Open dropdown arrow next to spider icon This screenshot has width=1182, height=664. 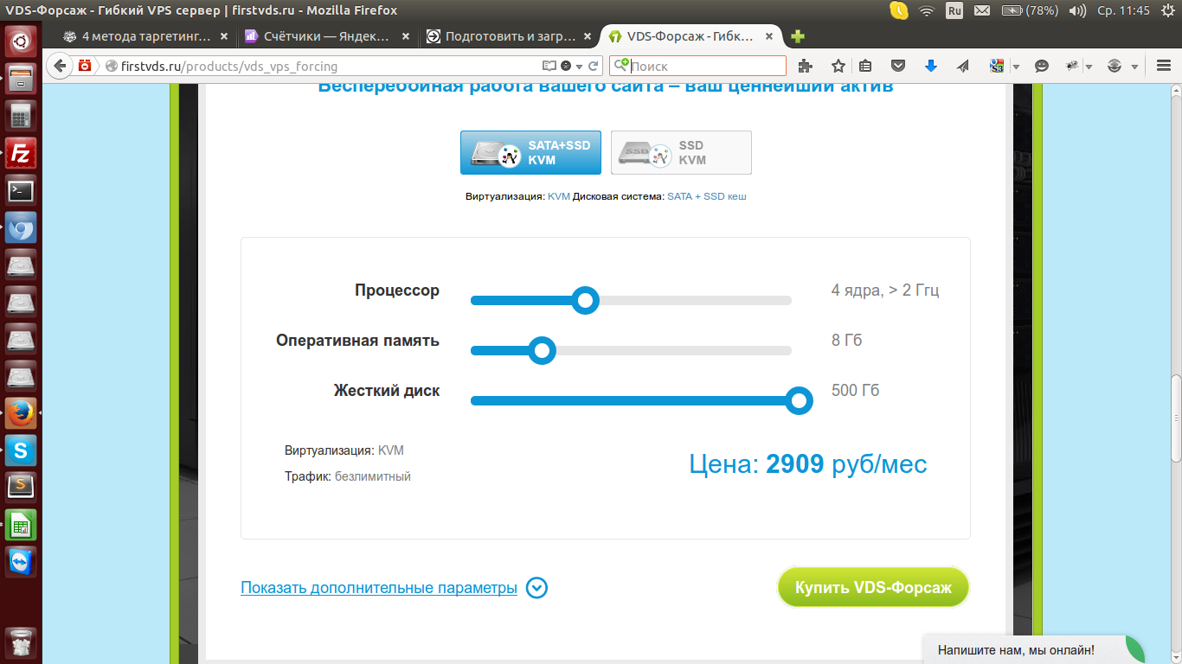pos(1089,67)
